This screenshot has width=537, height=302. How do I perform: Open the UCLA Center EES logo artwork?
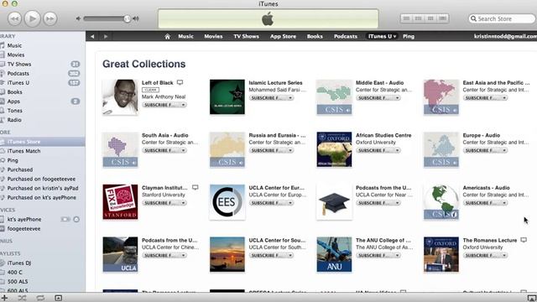tap(227, 202)
